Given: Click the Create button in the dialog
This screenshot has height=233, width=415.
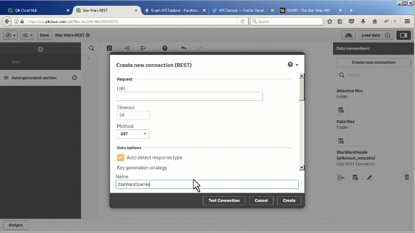Looking at the screenshot, I should point(289,200).
